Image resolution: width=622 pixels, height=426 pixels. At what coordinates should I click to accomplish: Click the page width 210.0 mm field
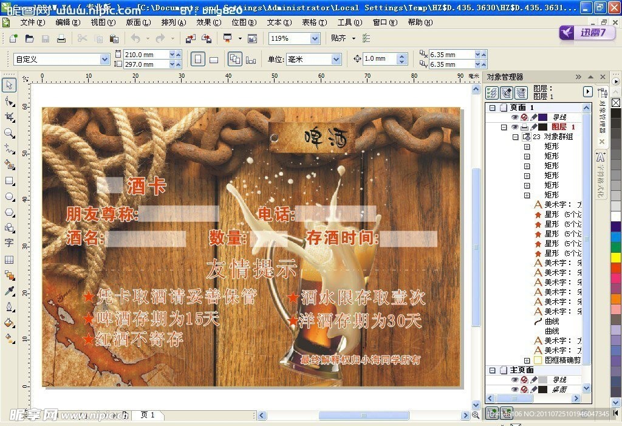146,55
